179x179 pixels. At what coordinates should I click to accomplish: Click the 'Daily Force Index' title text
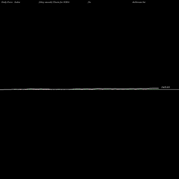tap(11, 2)
